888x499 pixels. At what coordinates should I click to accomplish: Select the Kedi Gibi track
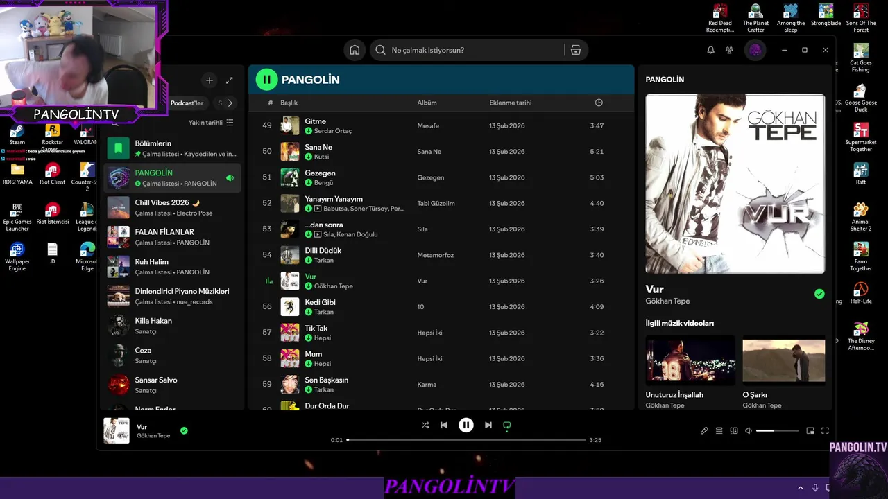(x=441, y=306)
